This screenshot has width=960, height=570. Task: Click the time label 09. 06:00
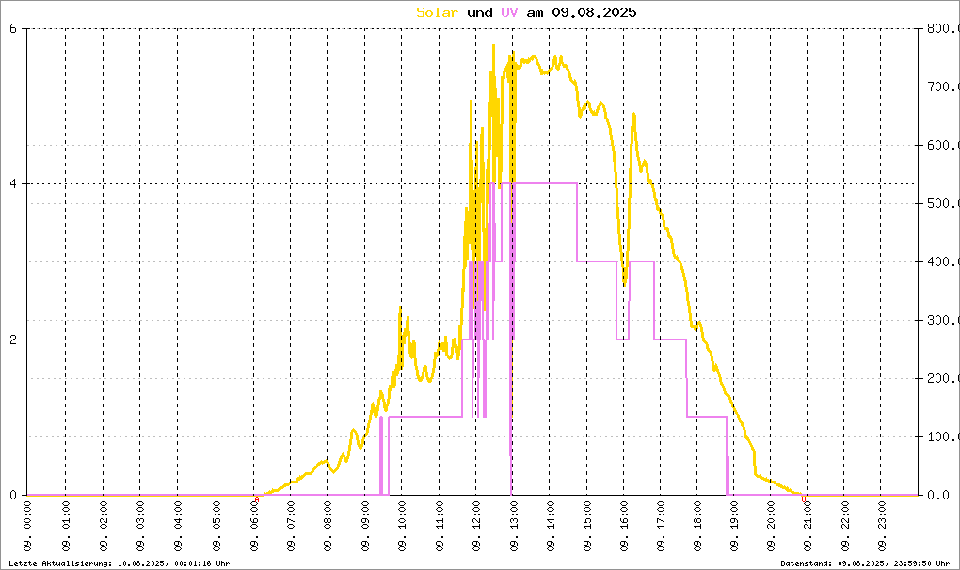click(x=253, y=526)
